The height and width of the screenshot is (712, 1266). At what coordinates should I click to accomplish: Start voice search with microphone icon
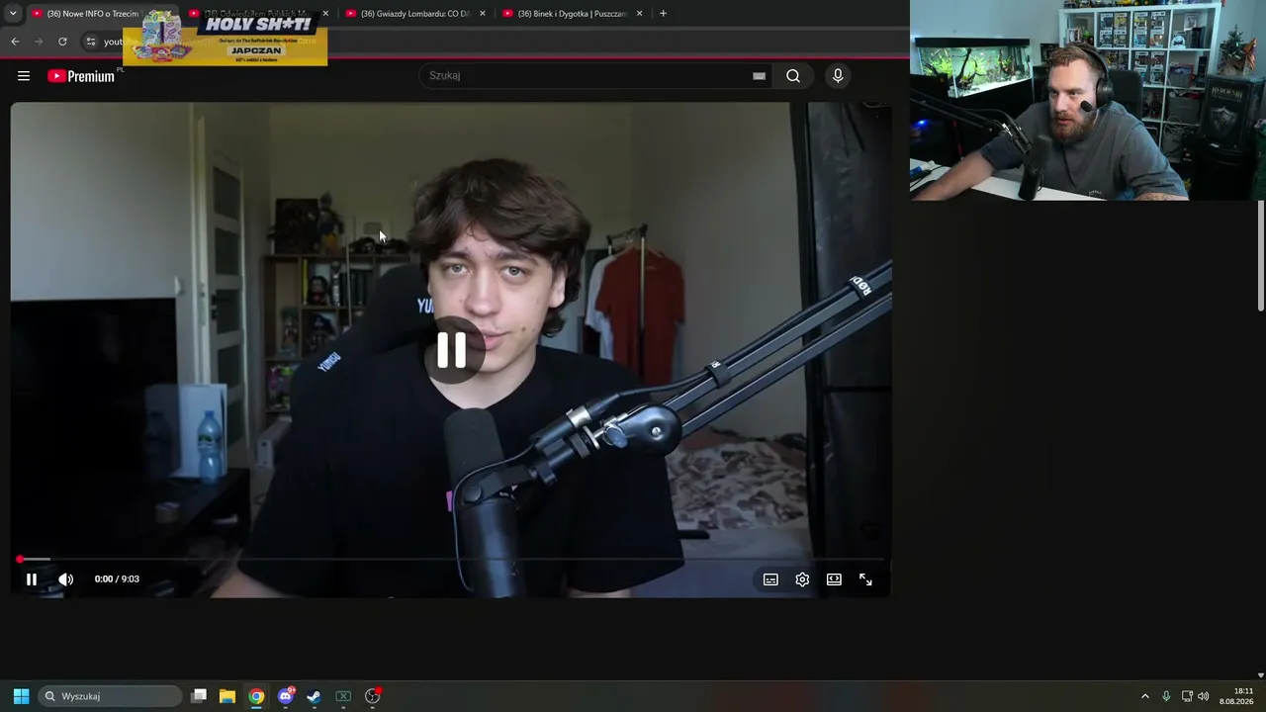[x=838, y=76]
